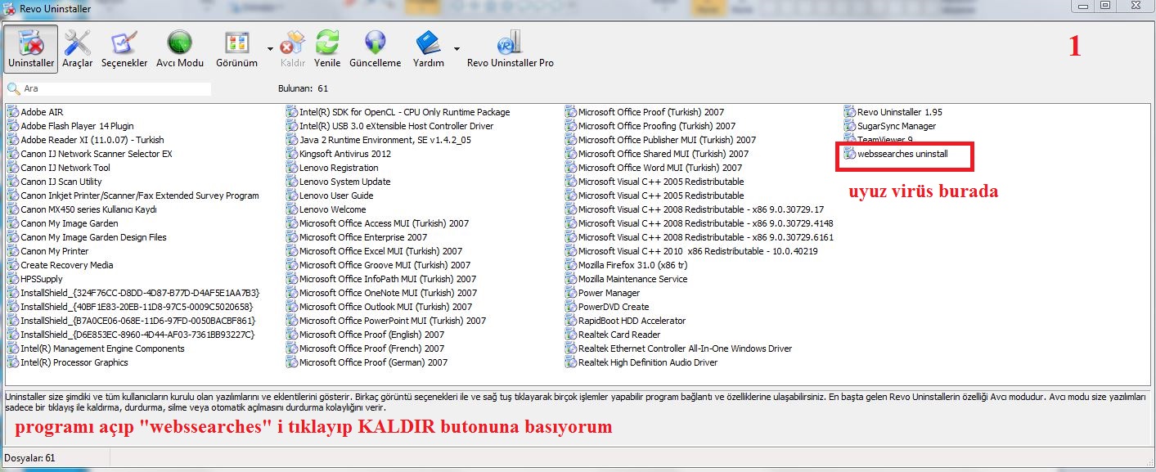Screen dimensions: 1156x472
Task: Select Microsoft Office Enterprise 2007
Action: (368, 237)
